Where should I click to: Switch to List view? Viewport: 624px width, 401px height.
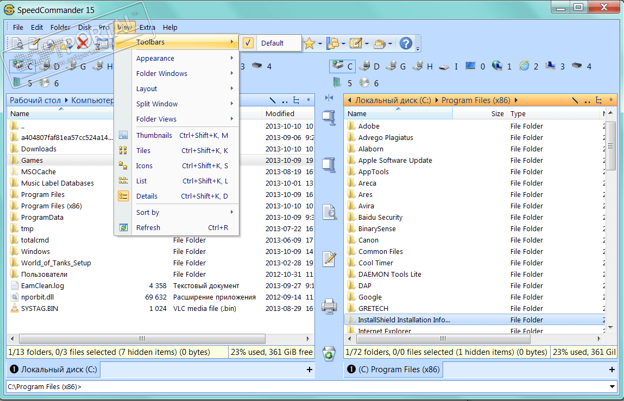[x=177, y=181]
